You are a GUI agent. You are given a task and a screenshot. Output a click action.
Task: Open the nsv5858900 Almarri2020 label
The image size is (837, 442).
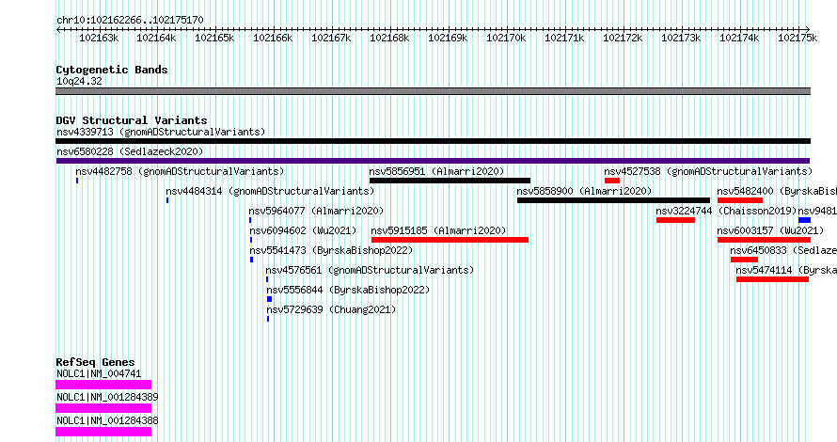point(584,191)
